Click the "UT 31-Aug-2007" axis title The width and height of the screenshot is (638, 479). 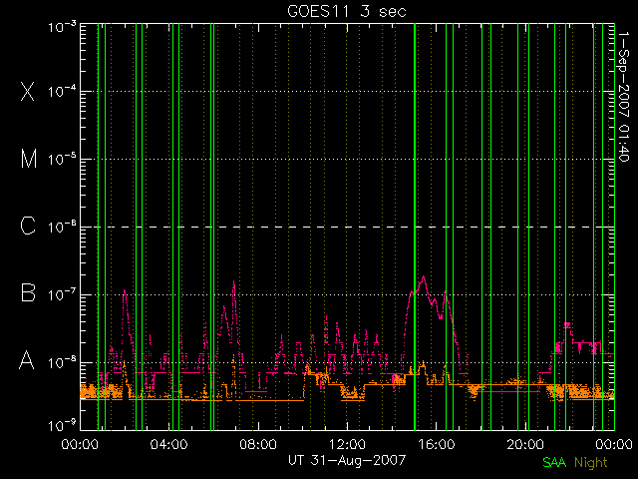coord(347,460)
